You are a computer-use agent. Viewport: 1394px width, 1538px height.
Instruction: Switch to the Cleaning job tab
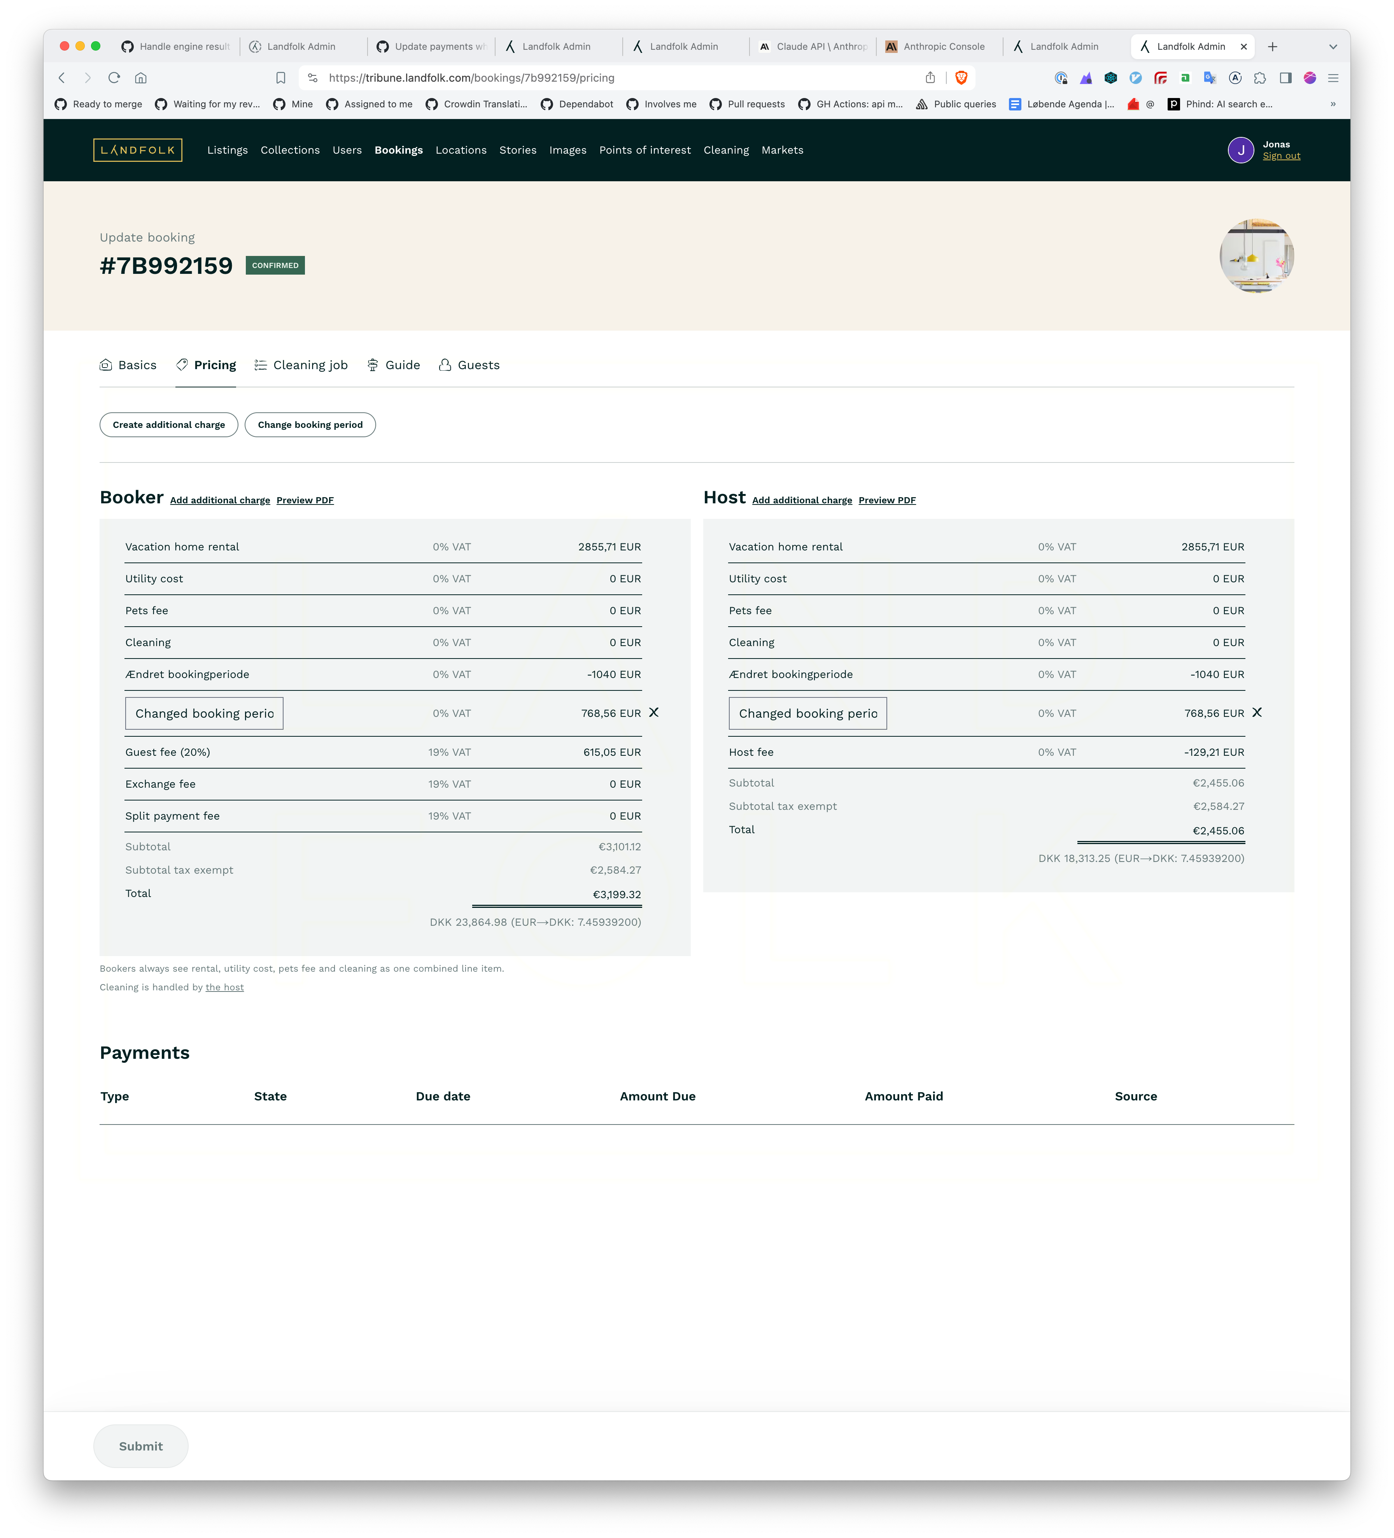point(301,365)
